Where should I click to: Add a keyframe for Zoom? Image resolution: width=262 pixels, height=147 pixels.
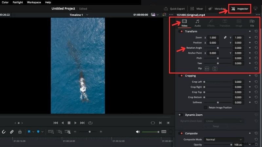[250, 38]
